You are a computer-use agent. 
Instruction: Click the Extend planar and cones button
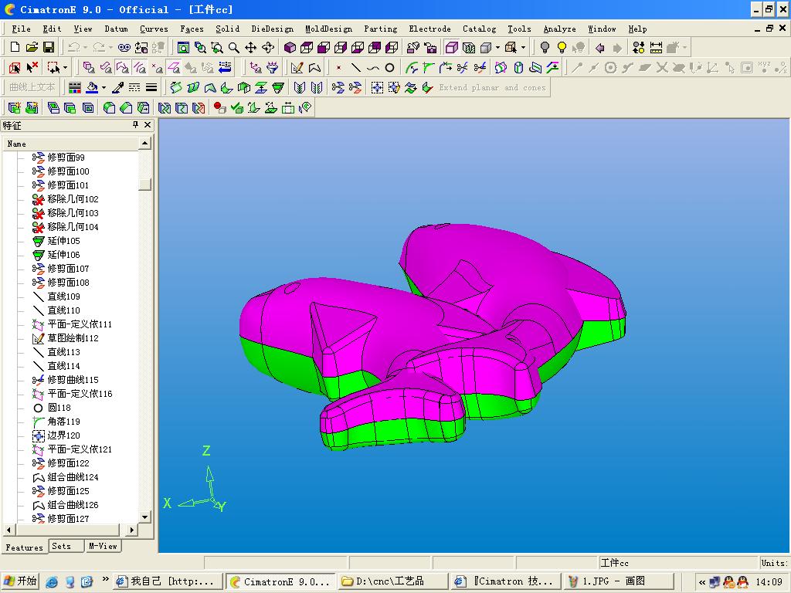(492, 88)
